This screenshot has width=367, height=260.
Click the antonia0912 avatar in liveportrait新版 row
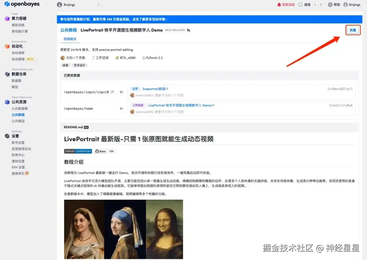[x=132, y=95]
